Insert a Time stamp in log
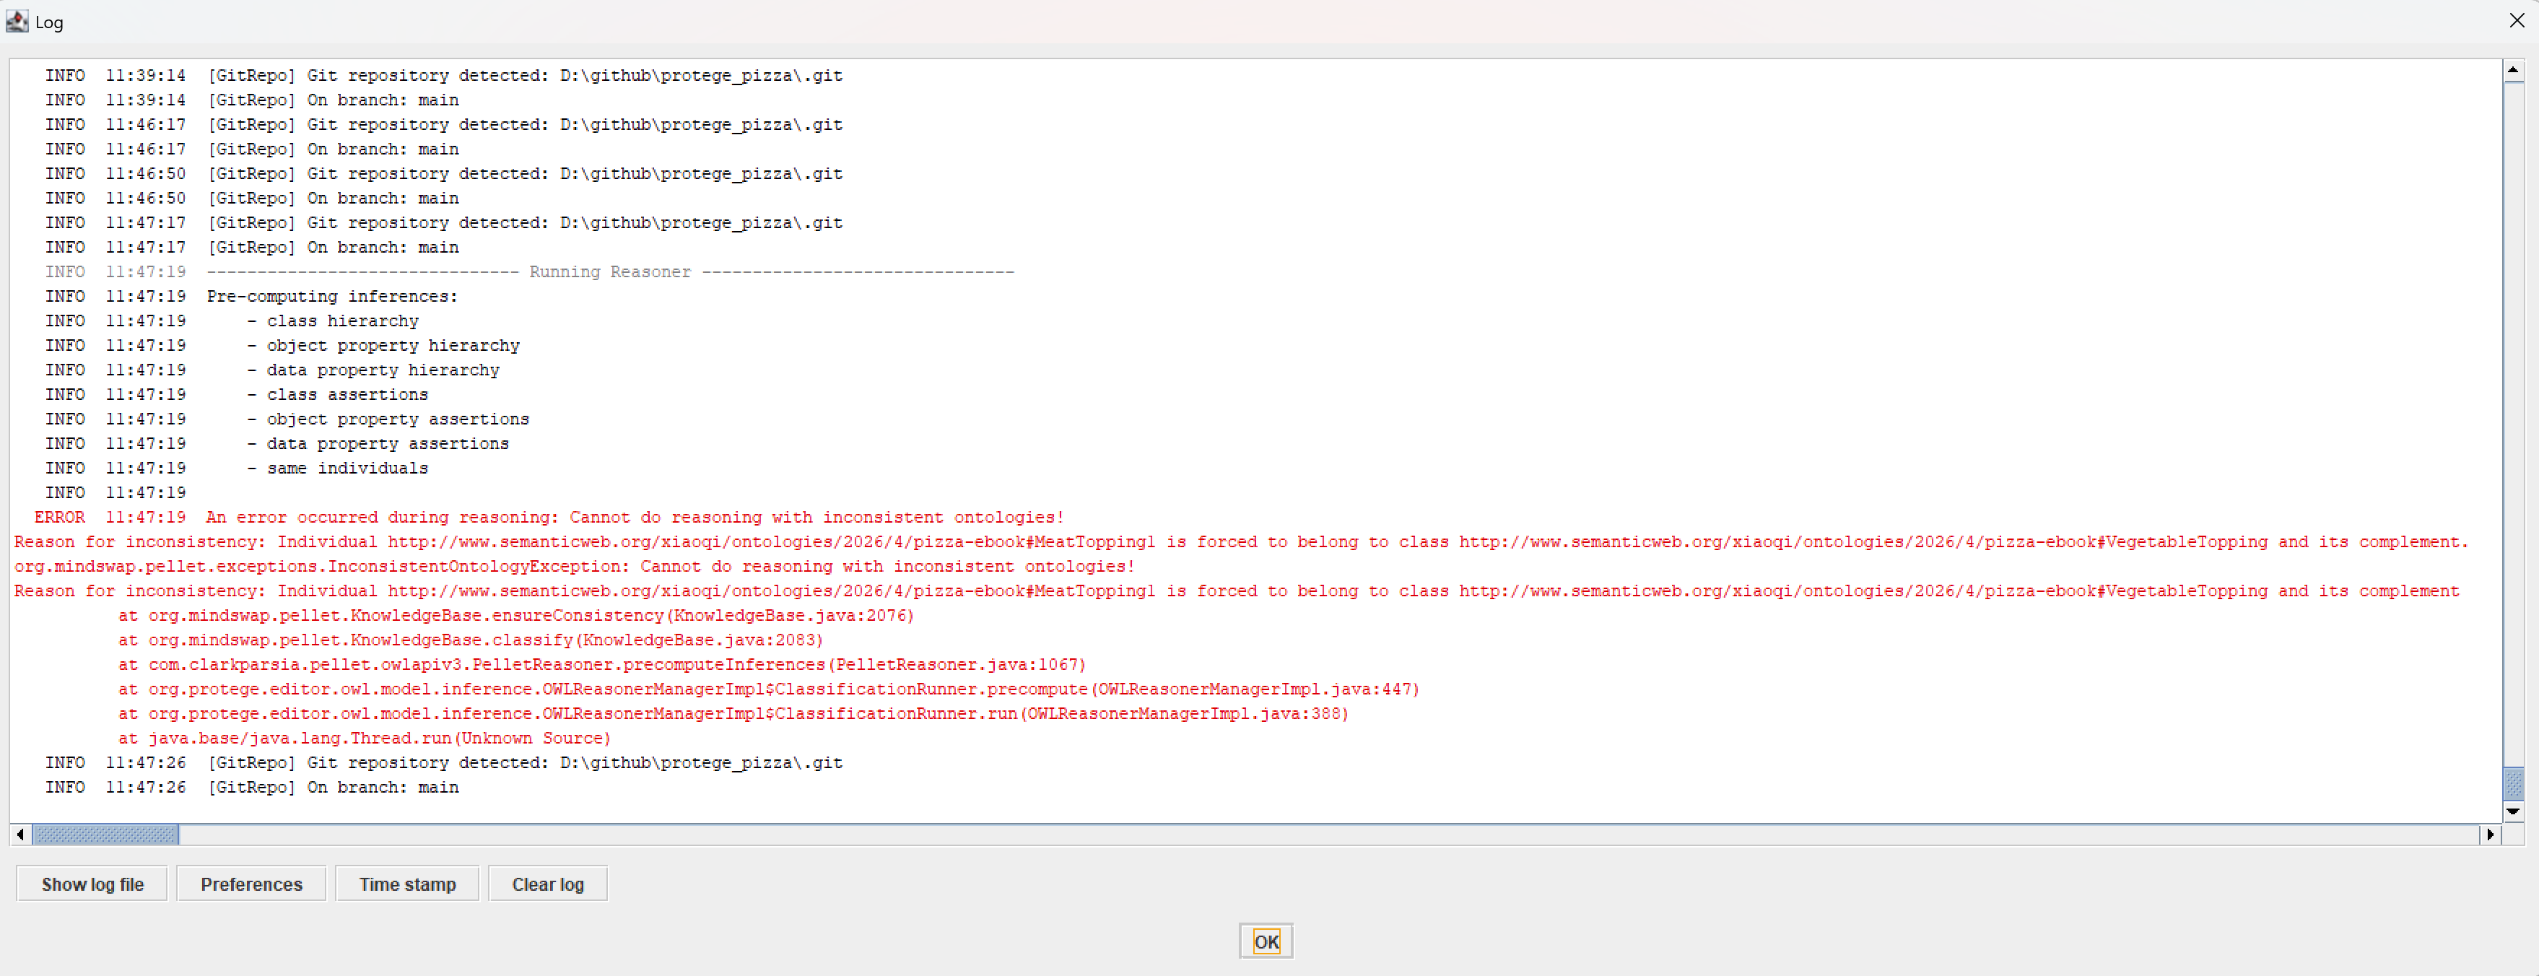 407,884
